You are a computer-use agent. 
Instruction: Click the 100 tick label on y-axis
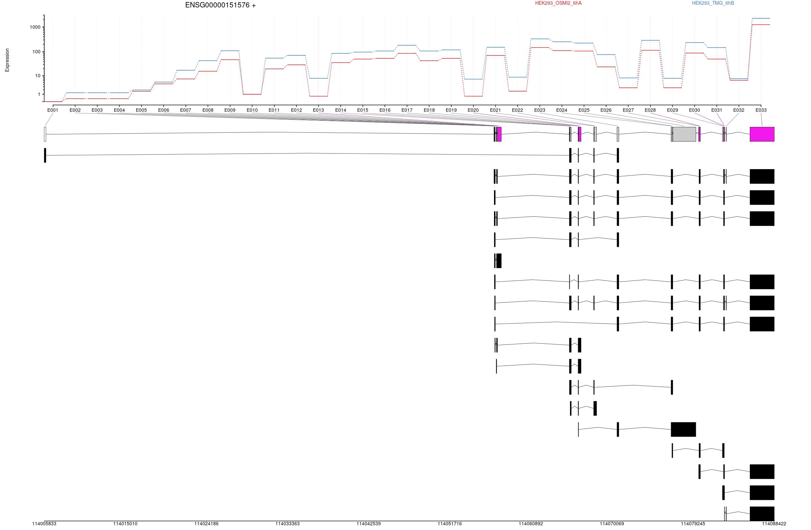point(36,52)
